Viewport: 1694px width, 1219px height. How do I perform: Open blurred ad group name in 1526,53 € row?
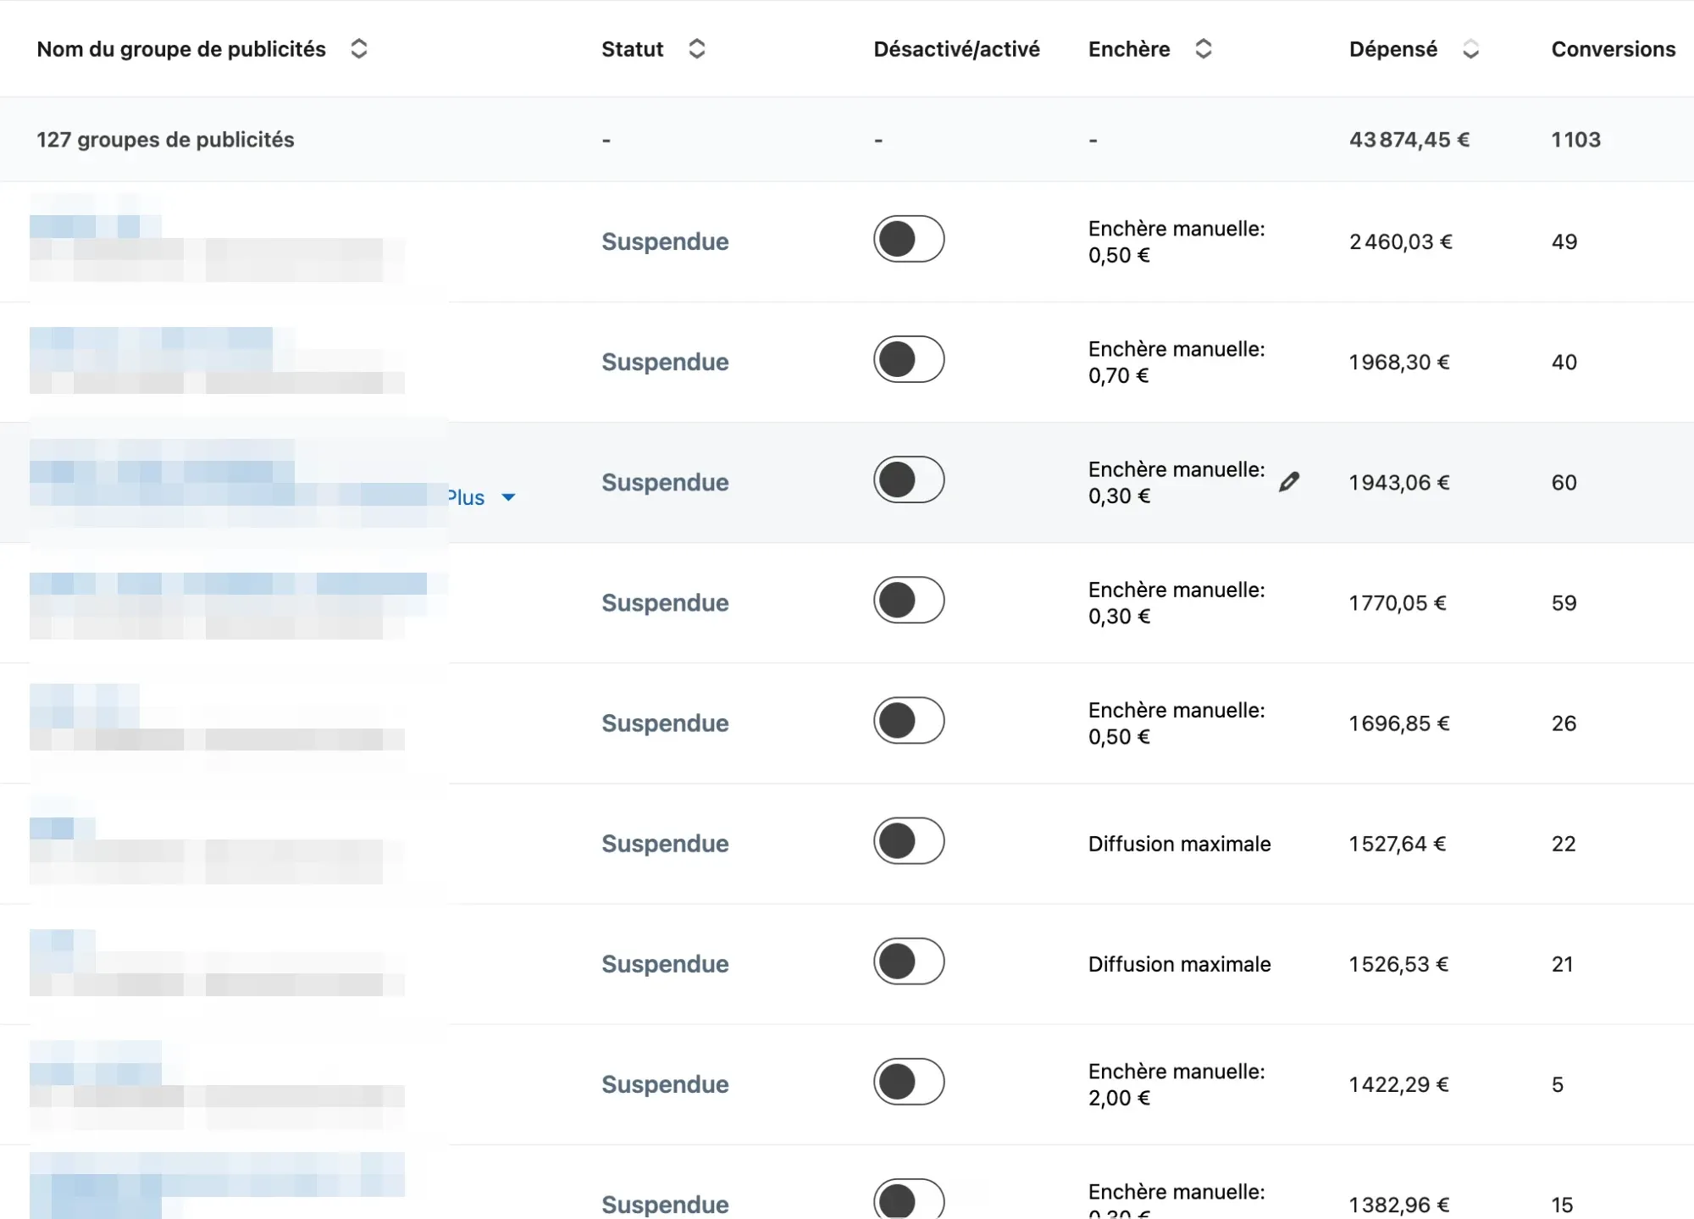coord(63,951)
